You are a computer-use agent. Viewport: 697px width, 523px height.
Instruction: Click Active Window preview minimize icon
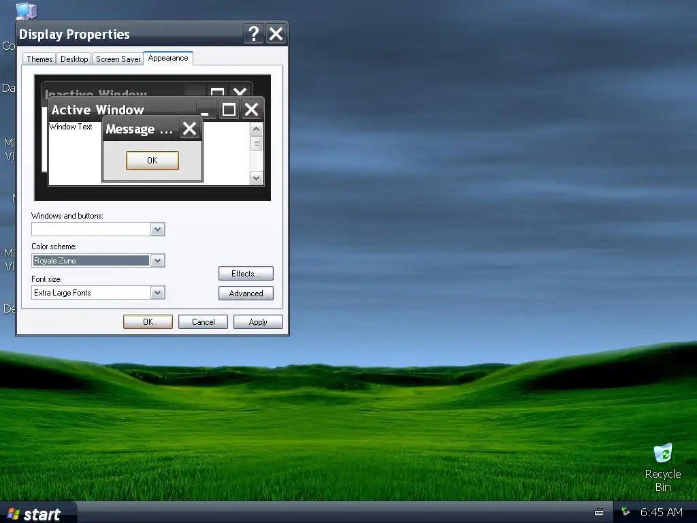pos(206,110)
